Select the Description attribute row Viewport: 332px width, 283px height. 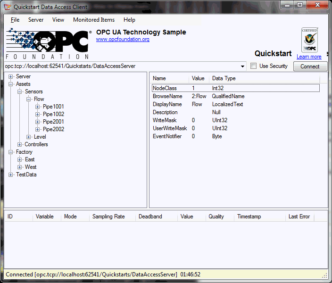click(236, 112)
